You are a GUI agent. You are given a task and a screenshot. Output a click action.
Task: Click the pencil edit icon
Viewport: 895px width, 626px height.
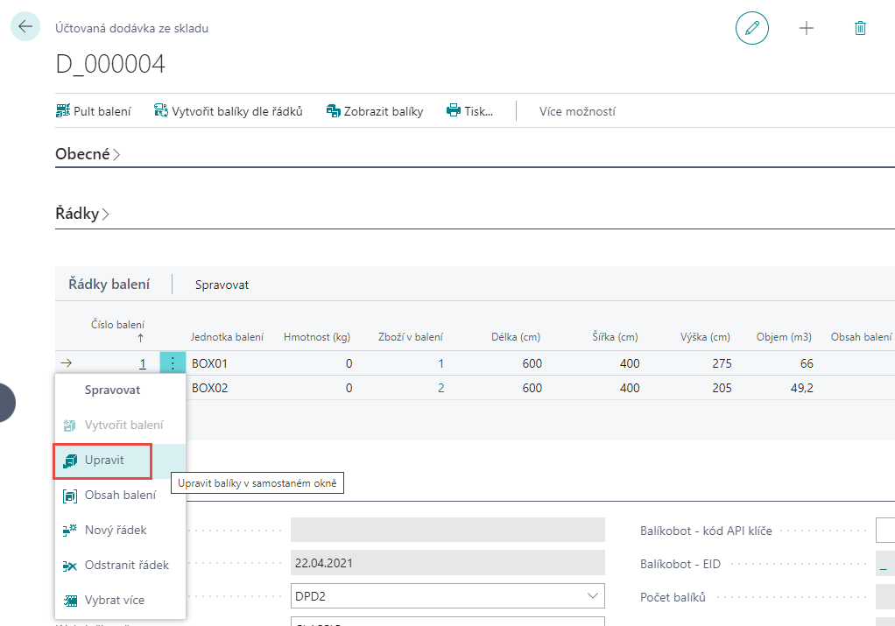pyautogui.click(x=751, y=28)
